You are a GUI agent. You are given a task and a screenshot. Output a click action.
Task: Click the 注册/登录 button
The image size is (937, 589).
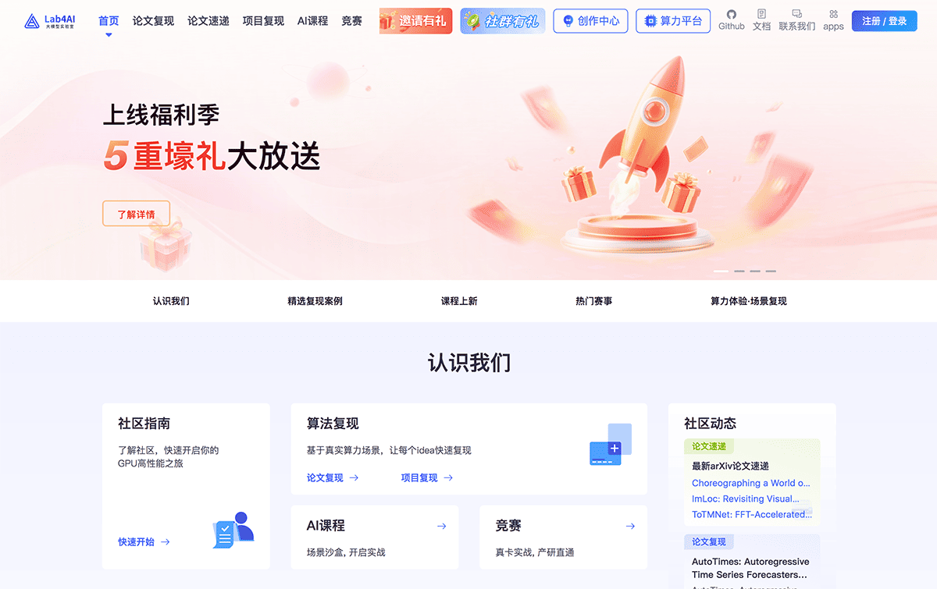click(884, 20)
